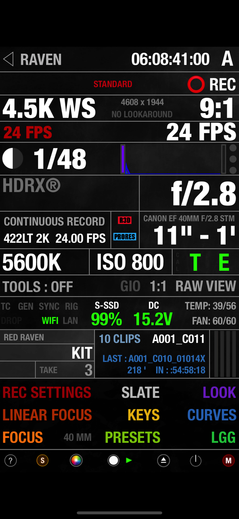239x519 pixels.
Task: Open the SLATE menu
Action: click(x=140, y=392)
